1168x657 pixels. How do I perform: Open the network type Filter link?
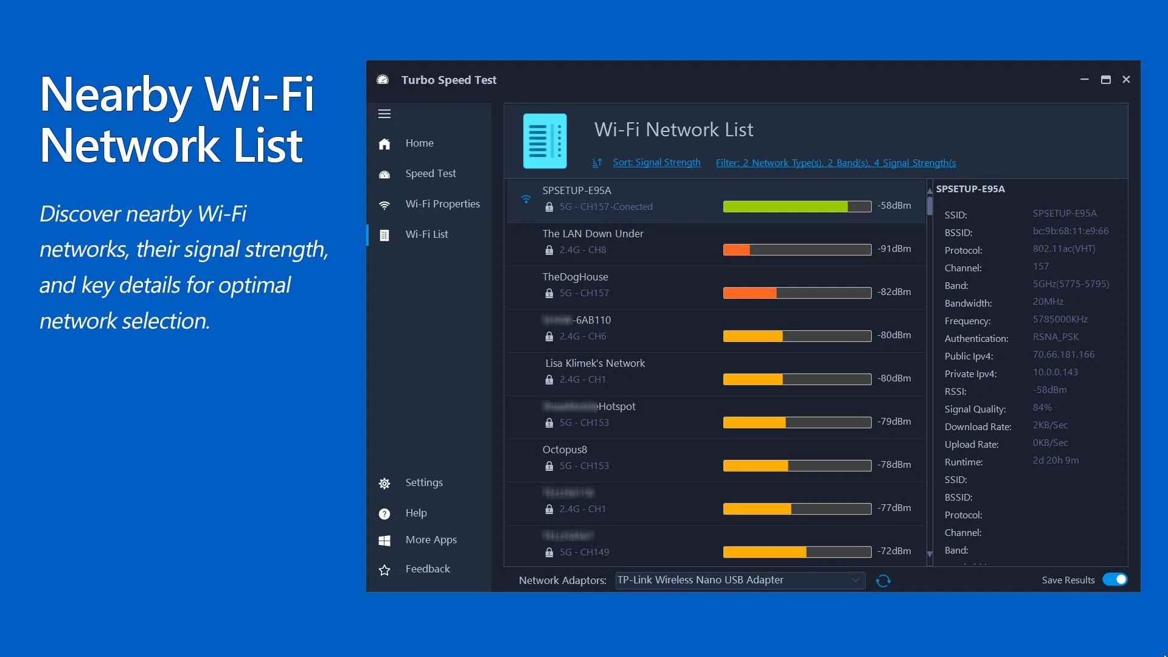[x=836, y=163]
